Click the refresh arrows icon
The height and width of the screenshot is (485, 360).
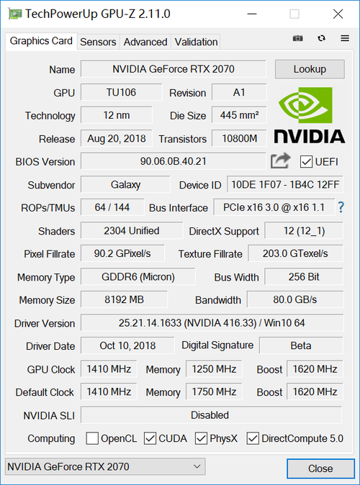322,38
